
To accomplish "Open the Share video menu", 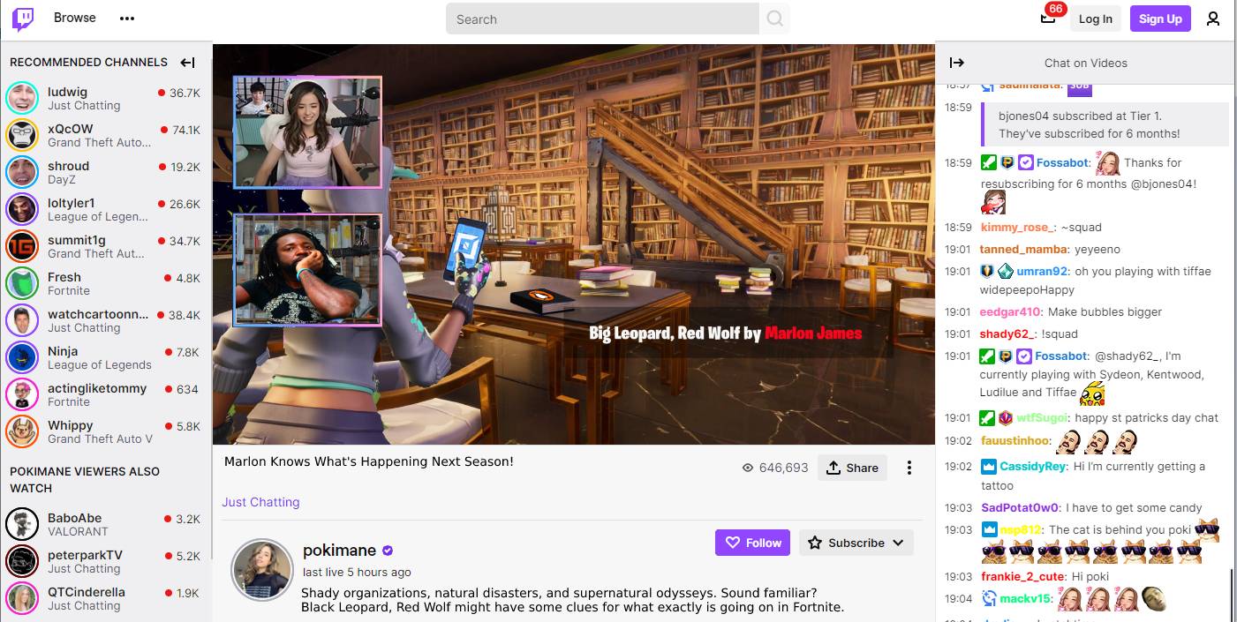I will coord(852,468).
